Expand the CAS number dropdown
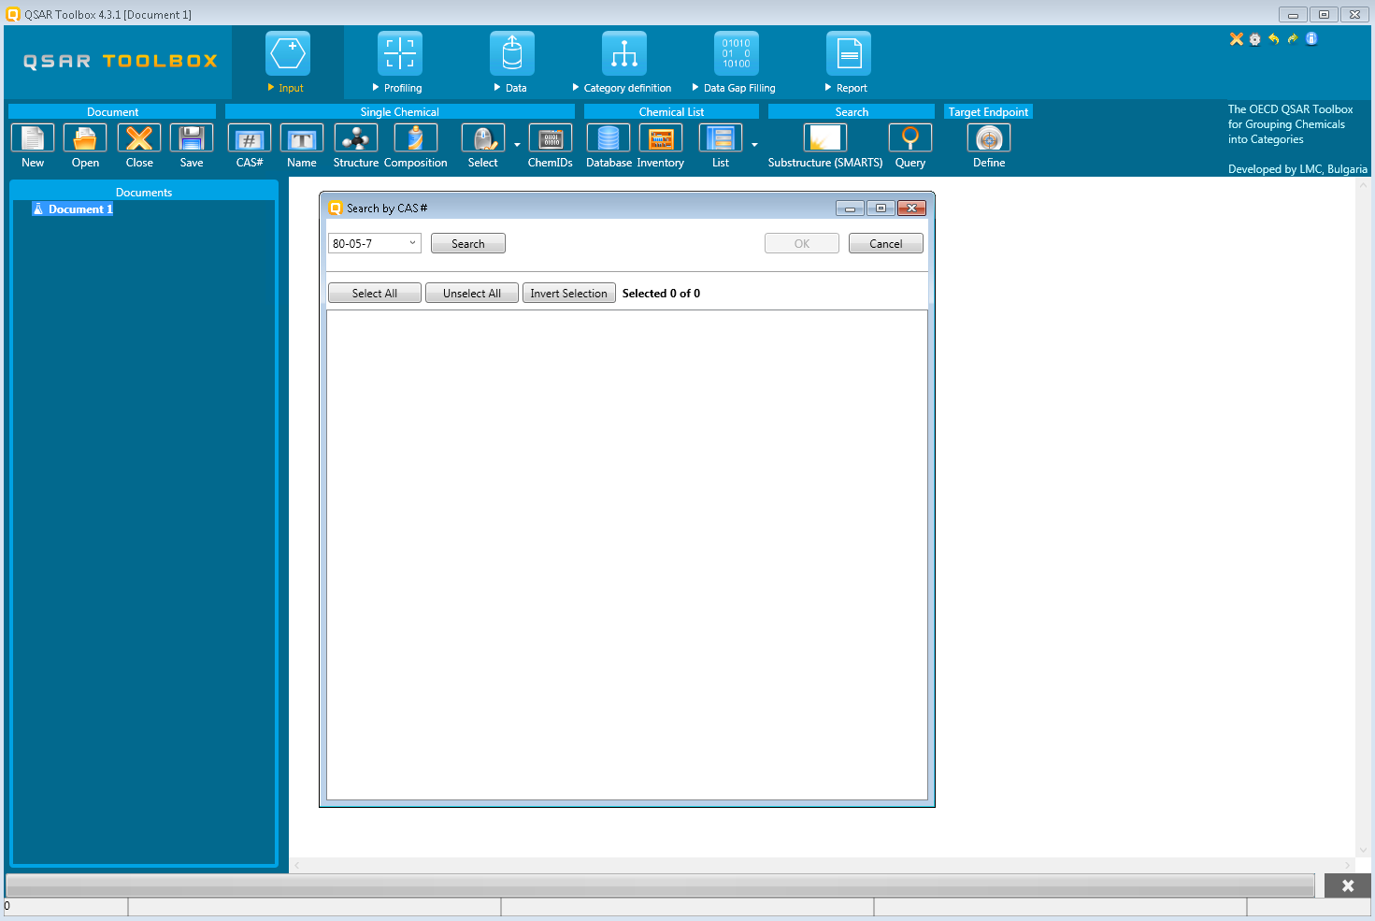 pyautogui.click(x=412, y=243)
